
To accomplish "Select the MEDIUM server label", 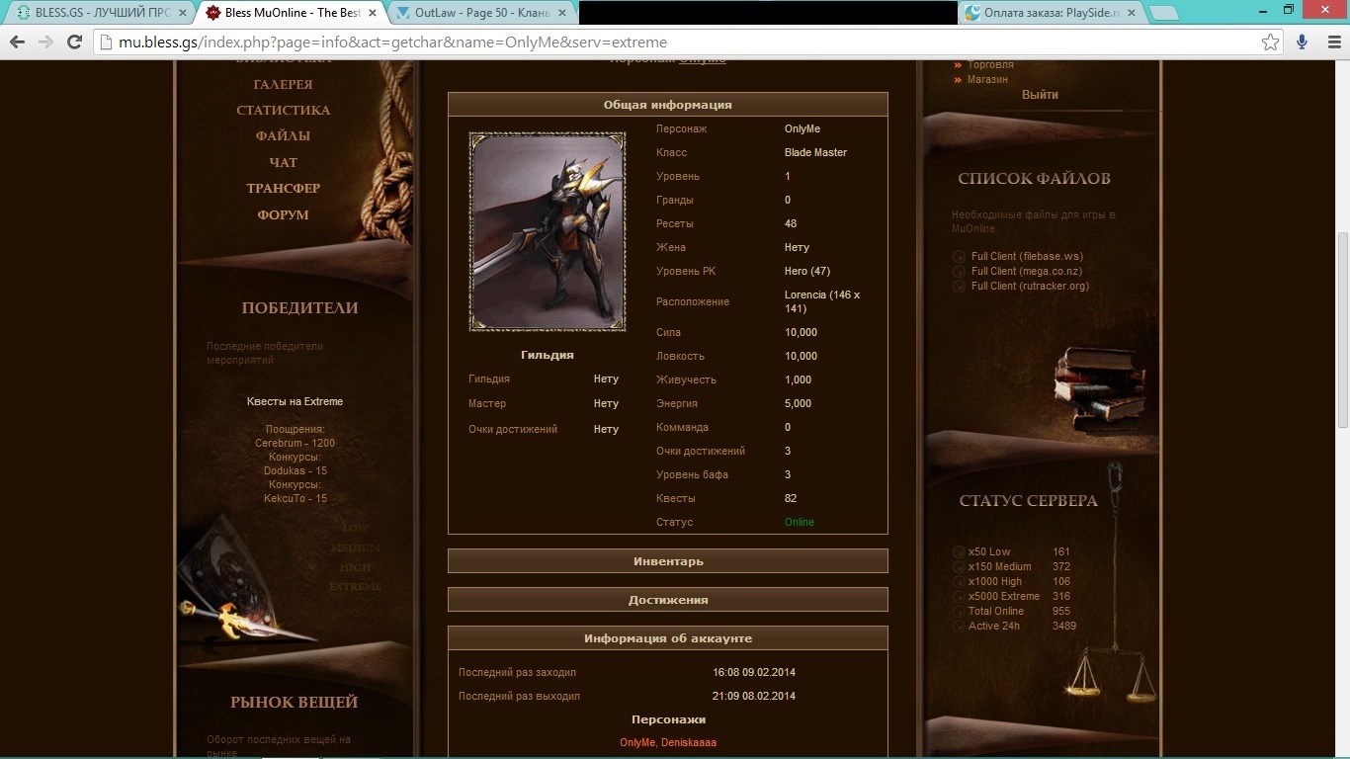I will click(x=355, y=548).
